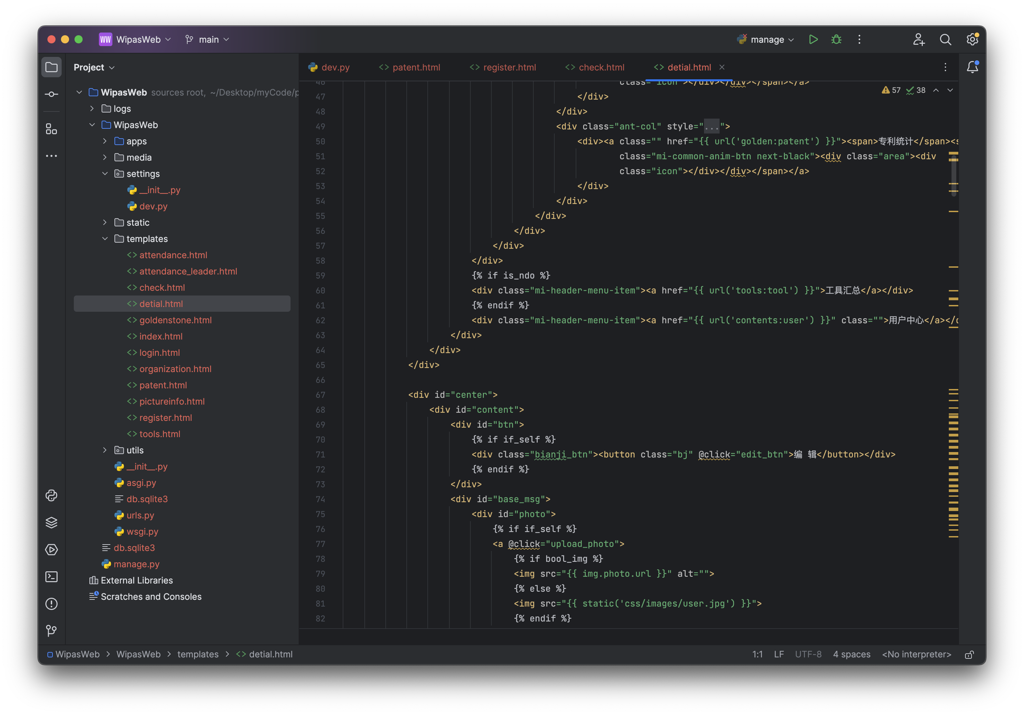Jump to previous highlighted error arrow
Image resolution: width=1024 pixels, height=715 pixels.
936,90
